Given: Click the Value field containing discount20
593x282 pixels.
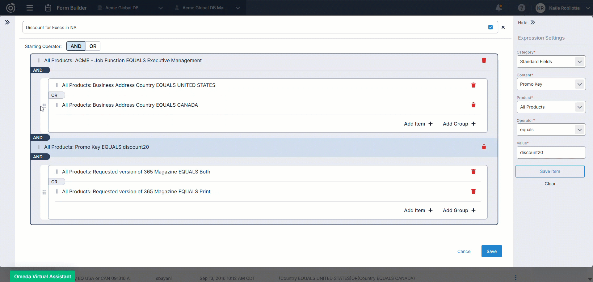Looking at the screenshot, I should coord(551,152).
